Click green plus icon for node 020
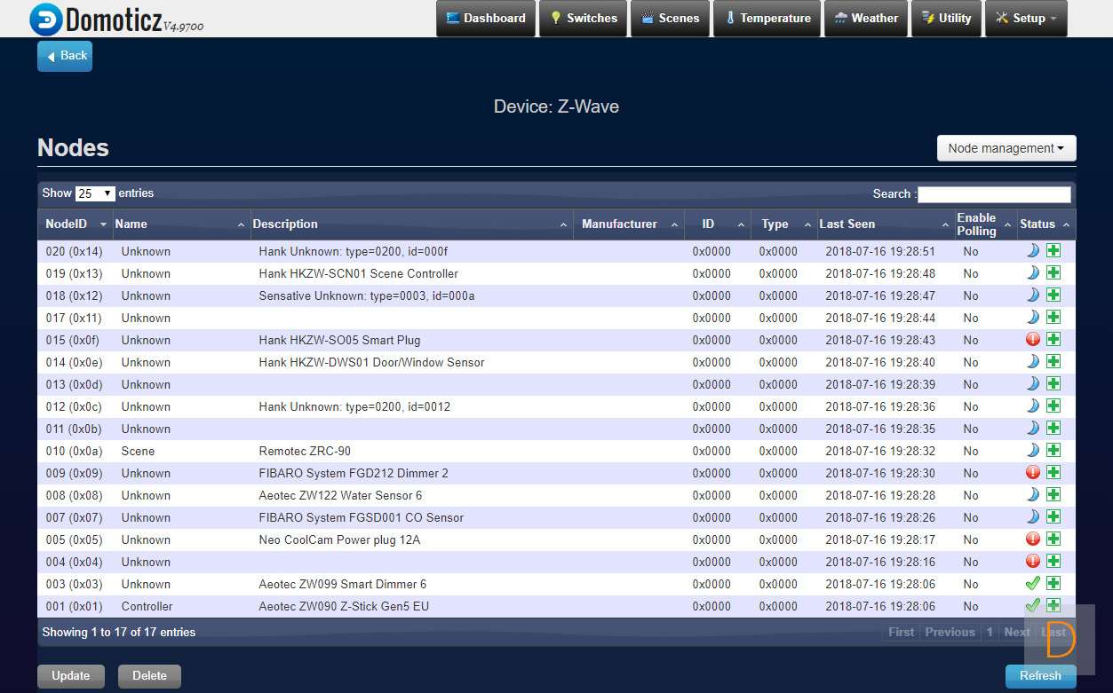 [1053, 251]
